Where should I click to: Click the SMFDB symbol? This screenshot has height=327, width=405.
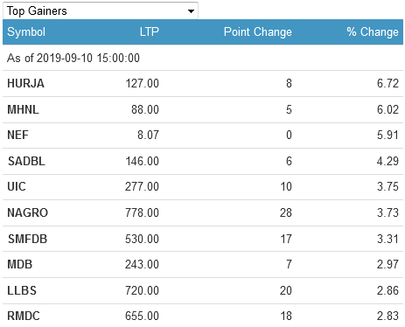point(27,239)
